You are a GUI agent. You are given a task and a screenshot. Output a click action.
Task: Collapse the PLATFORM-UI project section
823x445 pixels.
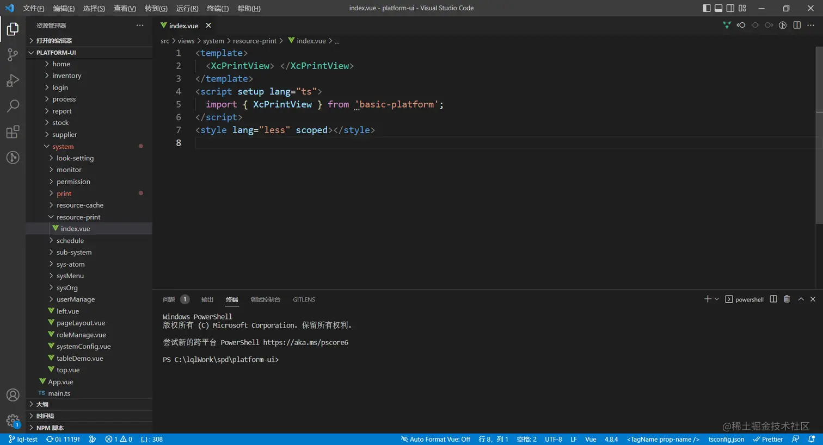pos(89,53)
